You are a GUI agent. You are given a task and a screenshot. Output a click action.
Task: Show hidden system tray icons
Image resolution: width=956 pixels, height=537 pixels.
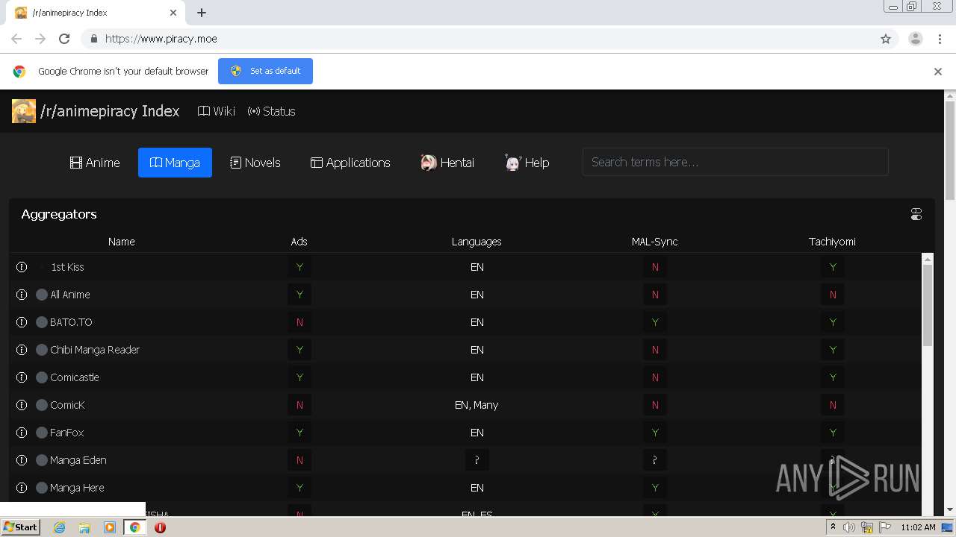point(833,527)
